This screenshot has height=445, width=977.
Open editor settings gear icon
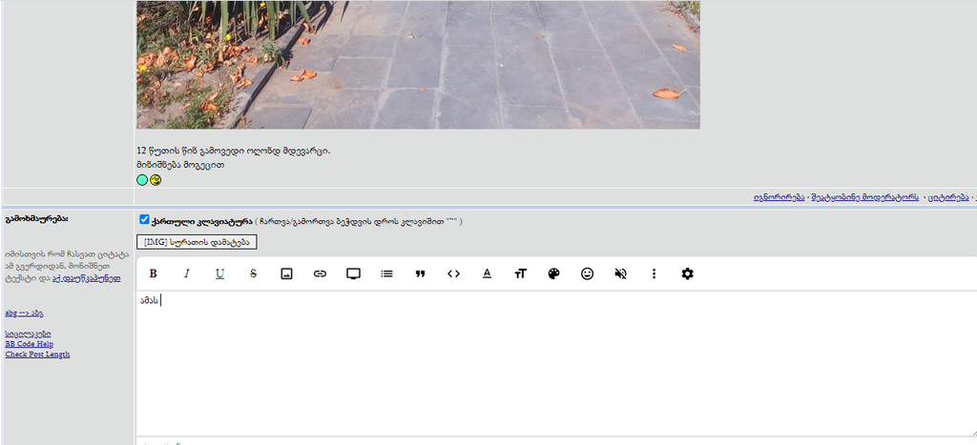click(x=687, y=273)
